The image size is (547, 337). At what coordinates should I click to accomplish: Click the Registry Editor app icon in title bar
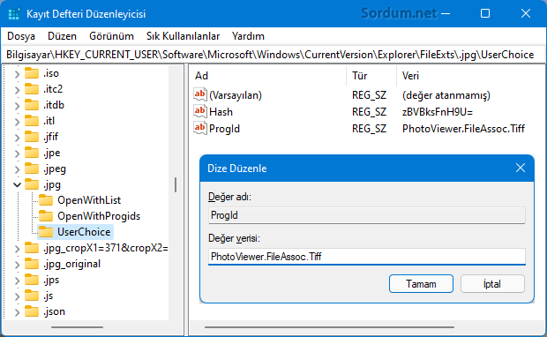(14, 14)
